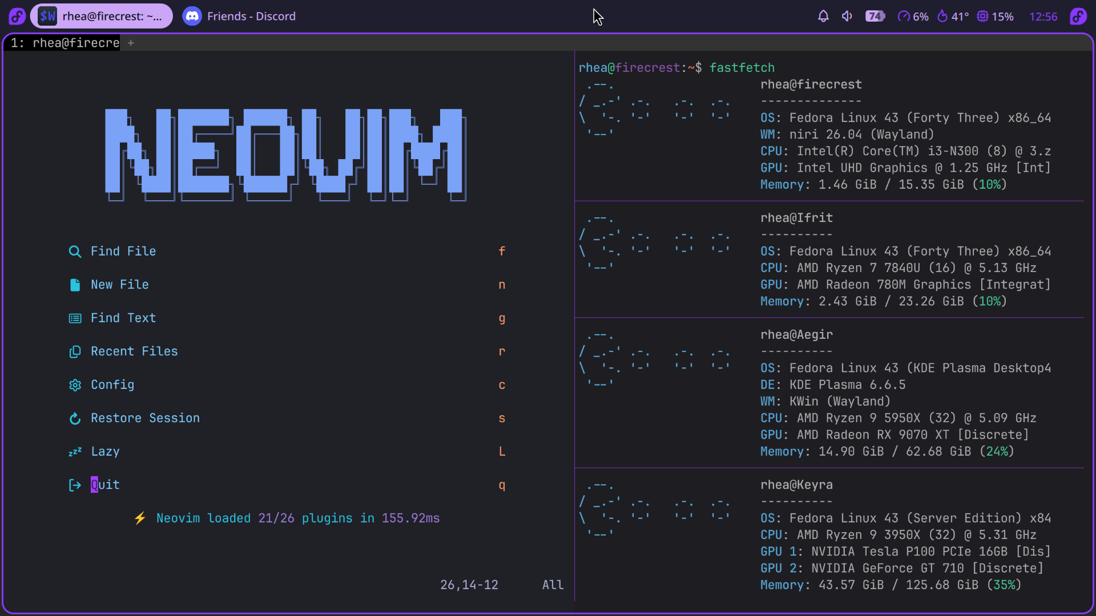Select Config in Neovim dashboard
1096x616 pixels.
112,385
